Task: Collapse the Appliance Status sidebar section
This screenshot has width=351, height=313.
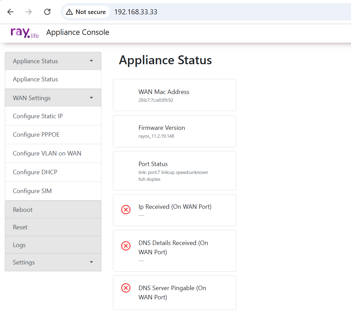Action: point(53,61)
